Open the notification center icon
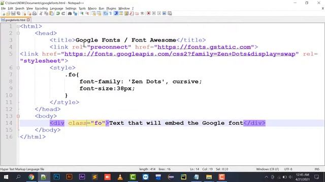Image resolution: width=325 pixels, height=182 pixels. point(316,177)
